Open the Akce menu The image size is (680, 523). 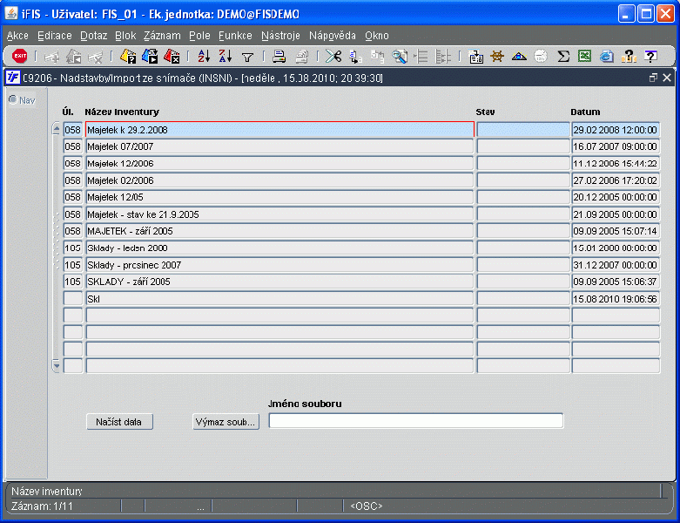point(17,36)
